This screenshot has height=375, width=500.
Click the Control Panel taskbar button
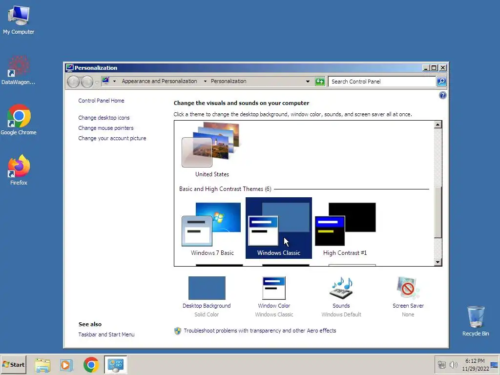115,364
